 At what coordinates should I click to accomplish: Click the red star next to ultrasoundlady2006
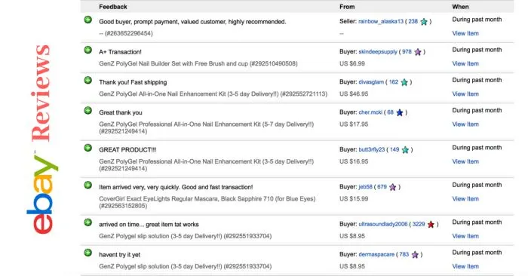click(x=431, y=225)
